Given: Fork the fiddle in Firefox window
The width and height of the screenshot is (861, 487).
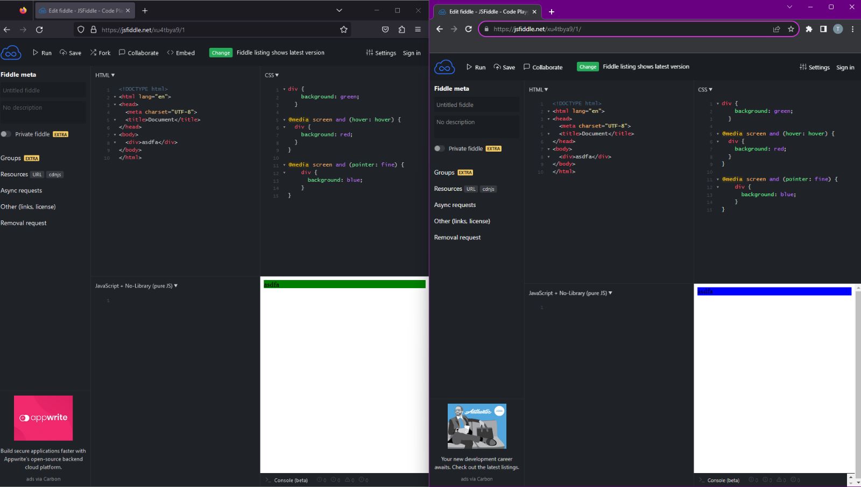Looking at the screenshot, I should (100, 53).
